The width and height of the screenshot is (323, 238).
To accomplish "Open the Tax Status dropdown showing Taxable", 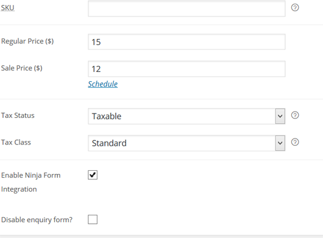I will [x=186, y=117].
